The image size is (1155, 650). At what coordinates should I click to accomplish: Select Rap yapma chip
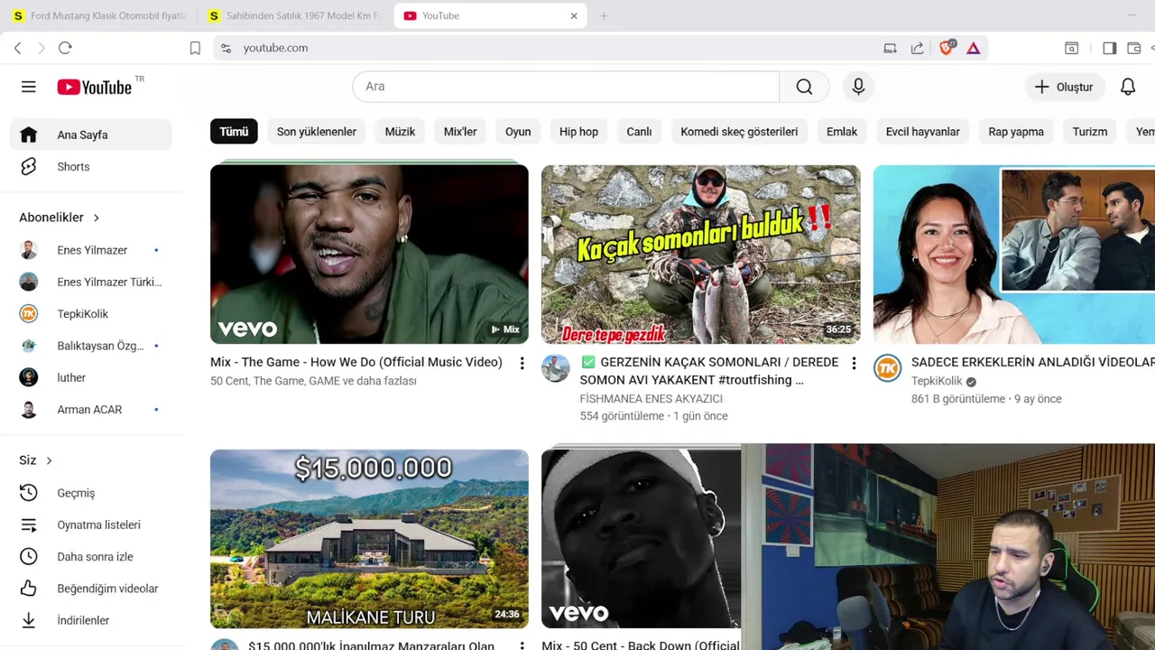click(x=1016, y=132)
